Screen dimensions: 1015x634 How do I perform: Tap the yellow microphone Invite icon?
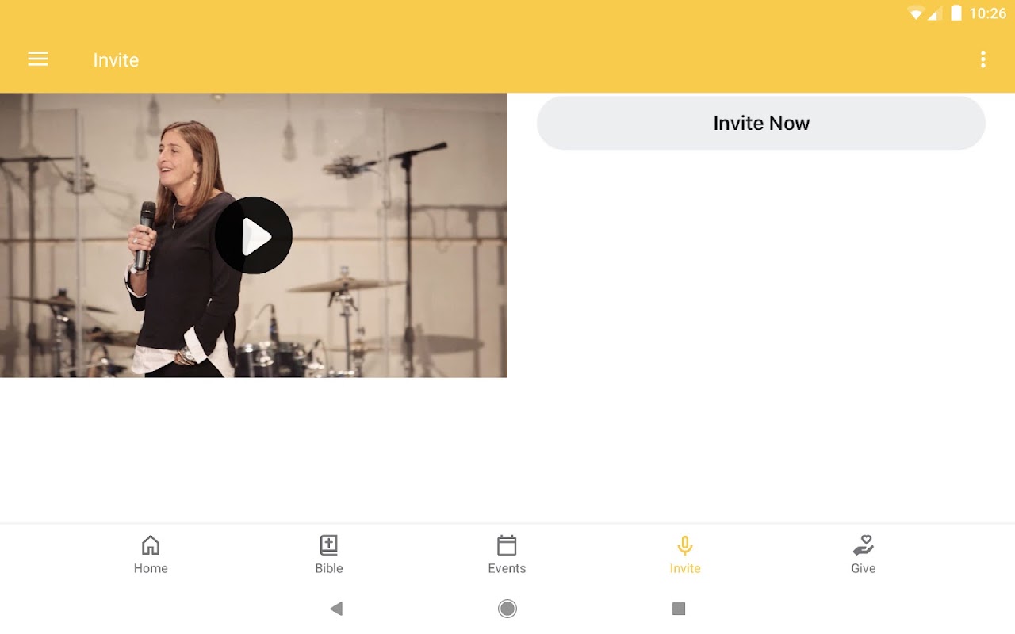[x=685, y=545]
